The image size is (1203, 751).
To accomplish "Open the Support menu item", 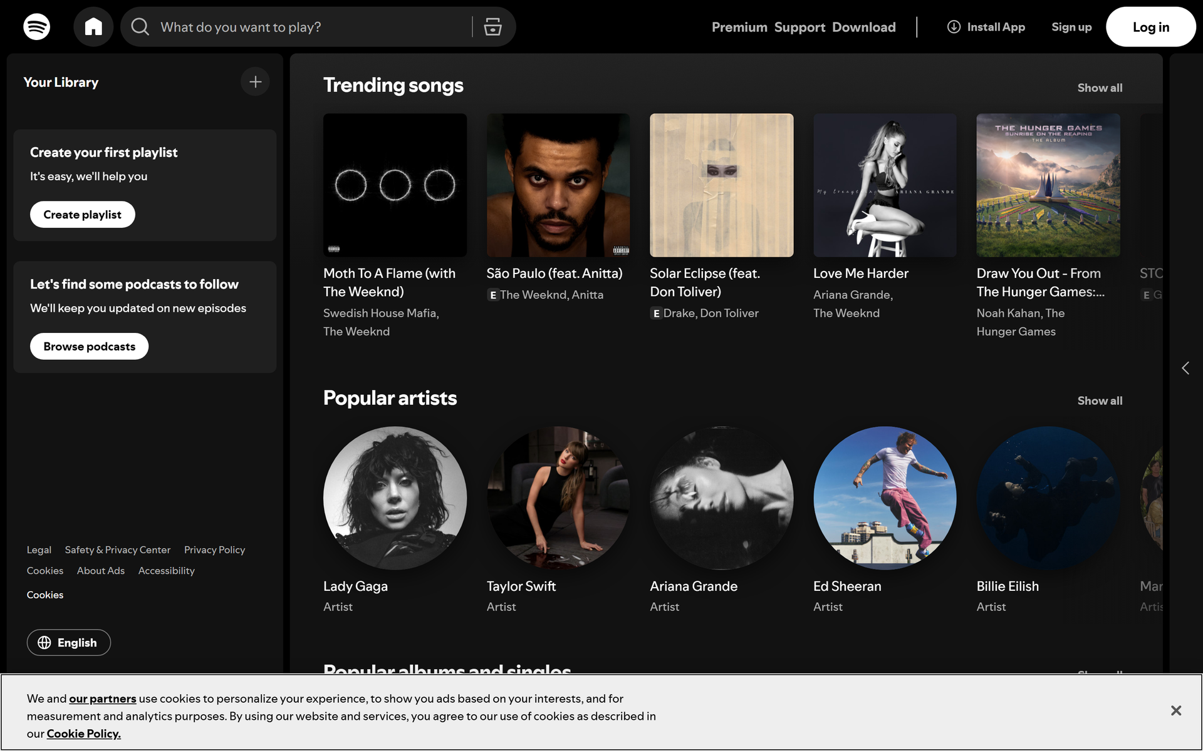I will (x=799, y=27).
